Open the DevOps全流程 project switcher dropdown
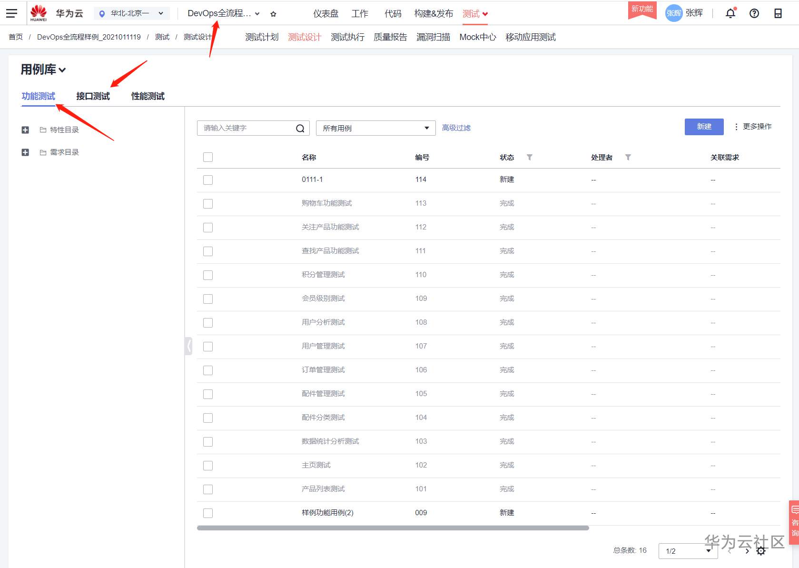Viewport: 799px width, 568px height. click(223, 13)
